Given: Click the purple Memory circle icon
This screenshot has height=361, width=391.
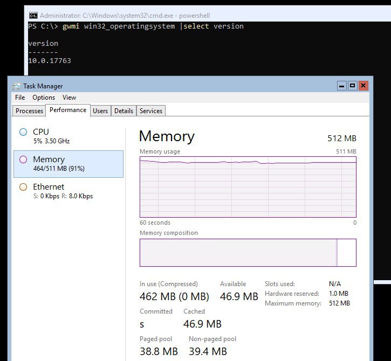Looking at the screenshot, I should pyautogui.click(x=23, y=159).
